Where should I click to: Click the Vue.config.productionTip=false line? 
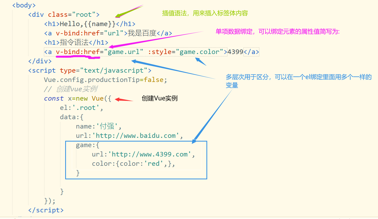point(106,80)
